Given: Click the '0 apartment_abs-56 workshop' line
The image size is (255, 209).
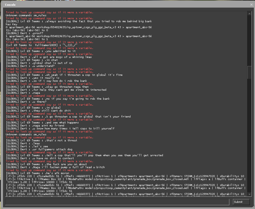Looking at the screenshot, I should tap(79, 27).
